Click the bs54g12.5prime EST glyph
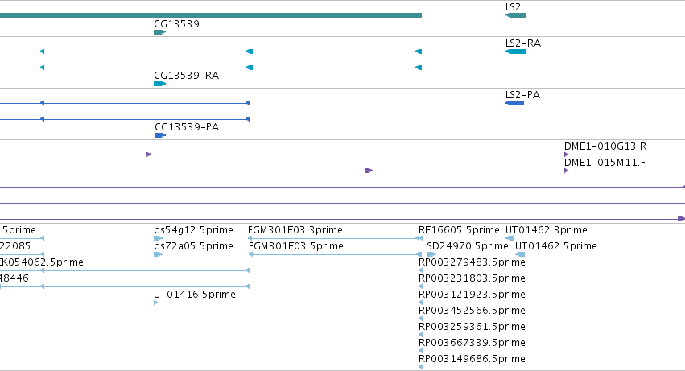 coord(158,238)
